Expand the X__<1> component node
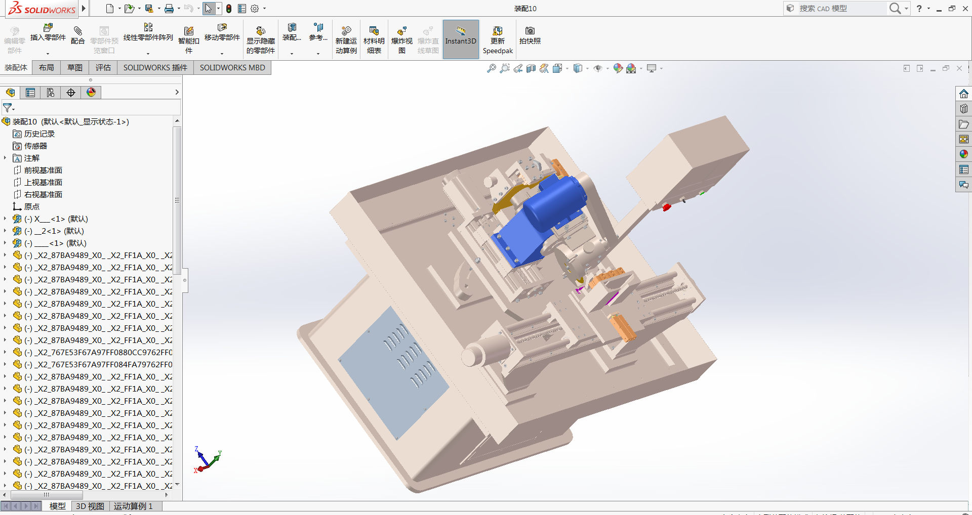The height and width of the screenshot is (515, 972). (5, 219)
